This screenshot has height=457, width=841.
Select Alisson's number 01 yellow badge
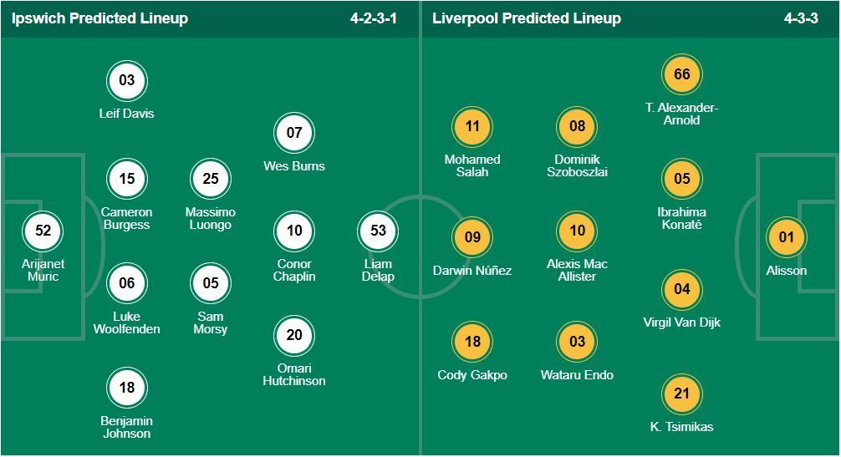[787, 237]
